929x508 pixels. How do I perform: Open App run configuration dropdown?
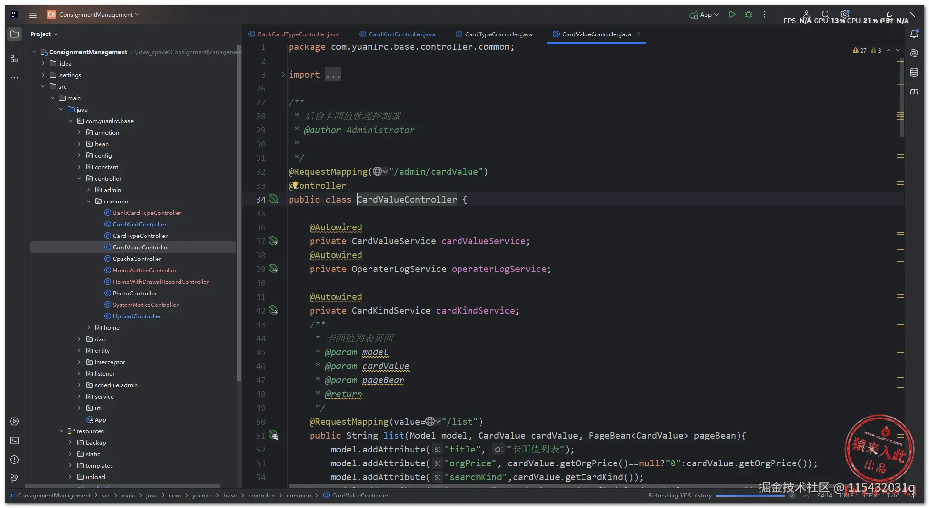(705, 15)
